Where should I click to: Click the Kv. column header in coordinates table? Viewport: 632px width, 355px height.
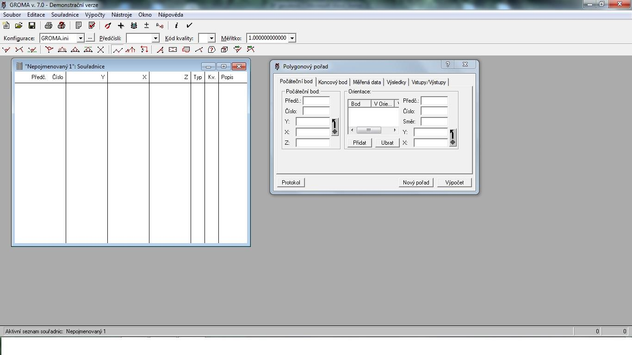tap(211, 77)
